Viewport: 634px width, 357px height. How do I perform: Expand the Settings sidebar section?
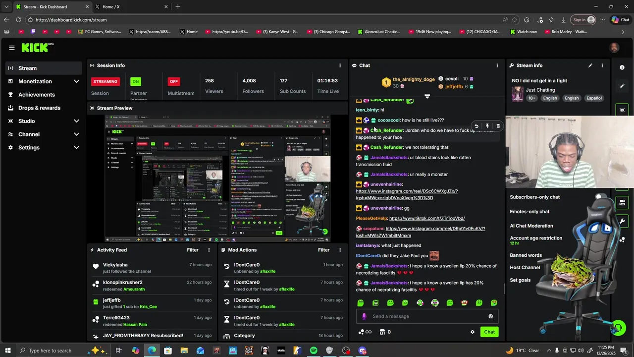tap(76, 147)
